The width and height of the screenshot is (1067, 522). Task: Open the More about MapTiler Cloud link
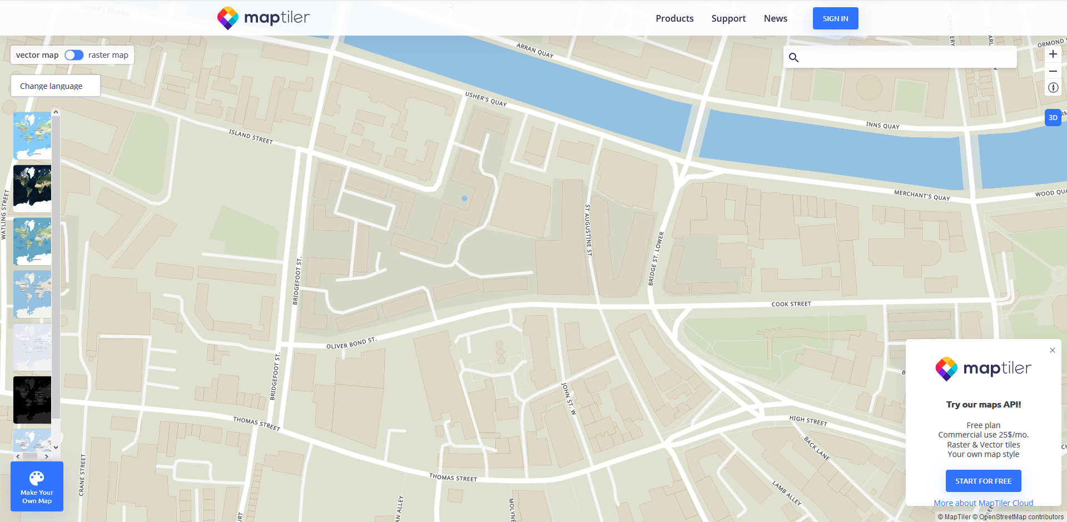983,503
